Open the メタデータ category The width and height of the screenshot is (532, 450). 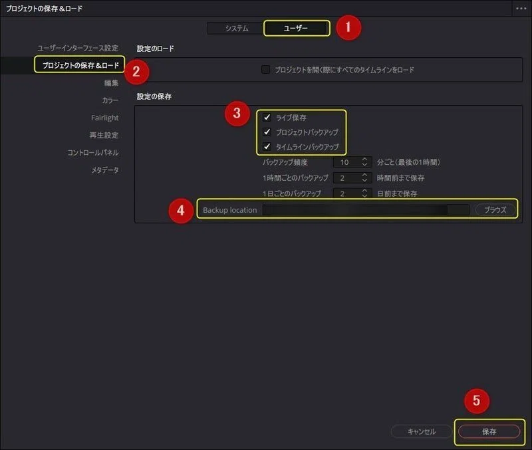tap(105, 170)
